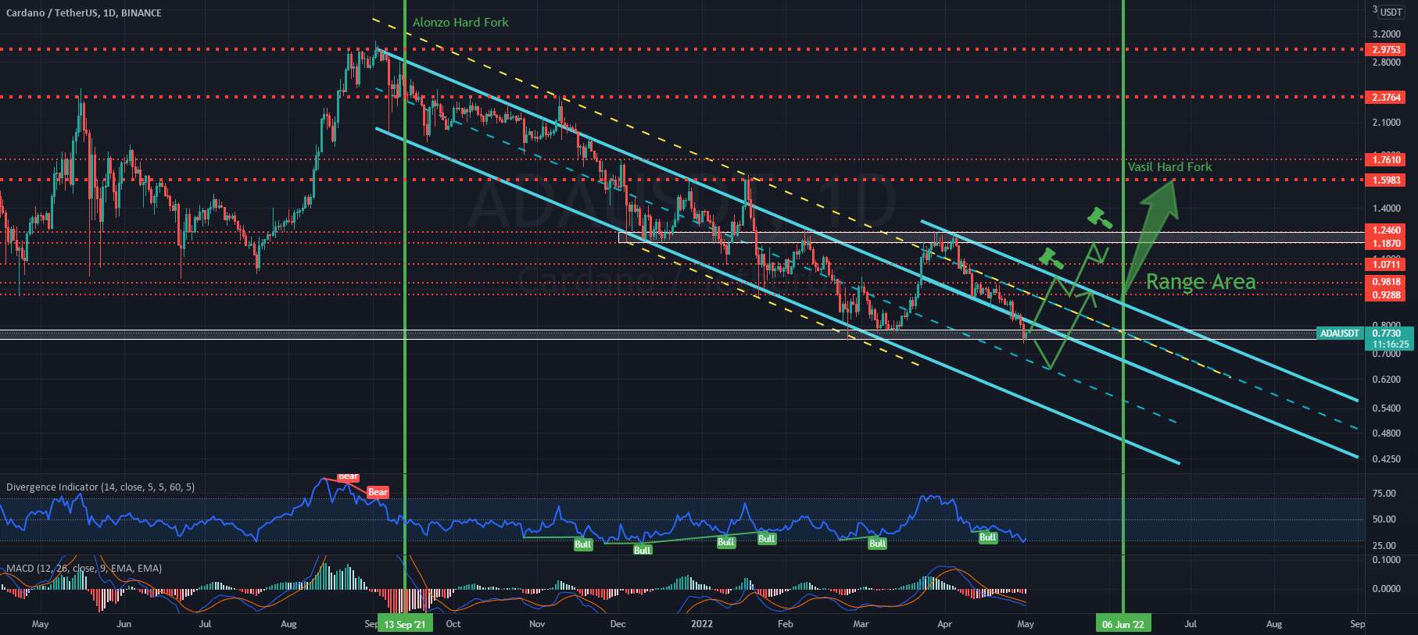Click the Dec label on time axis

point(618,624)
